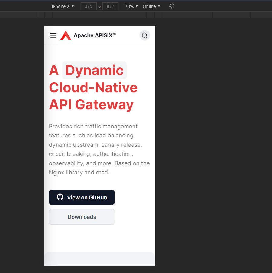Click the Downloads button
Screen dimensions: 272x273
(x=82, y=217)
